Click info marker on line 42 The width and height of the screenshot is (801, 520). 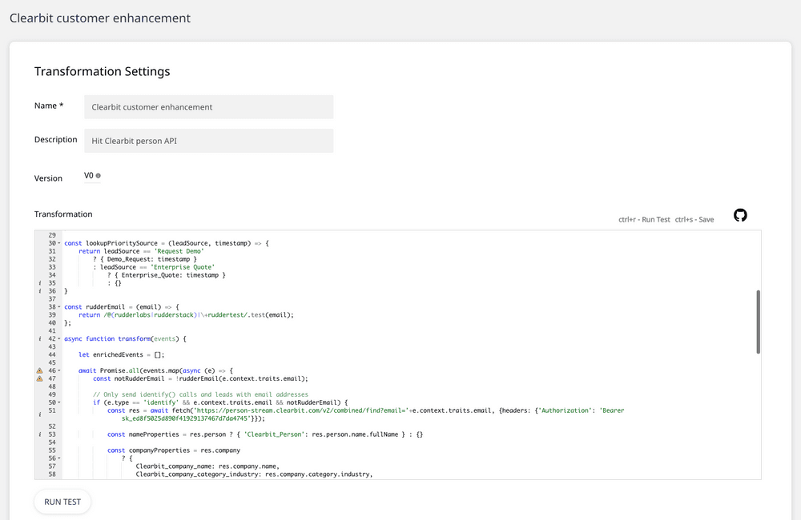pyautogui.click(x=39, y=339)
